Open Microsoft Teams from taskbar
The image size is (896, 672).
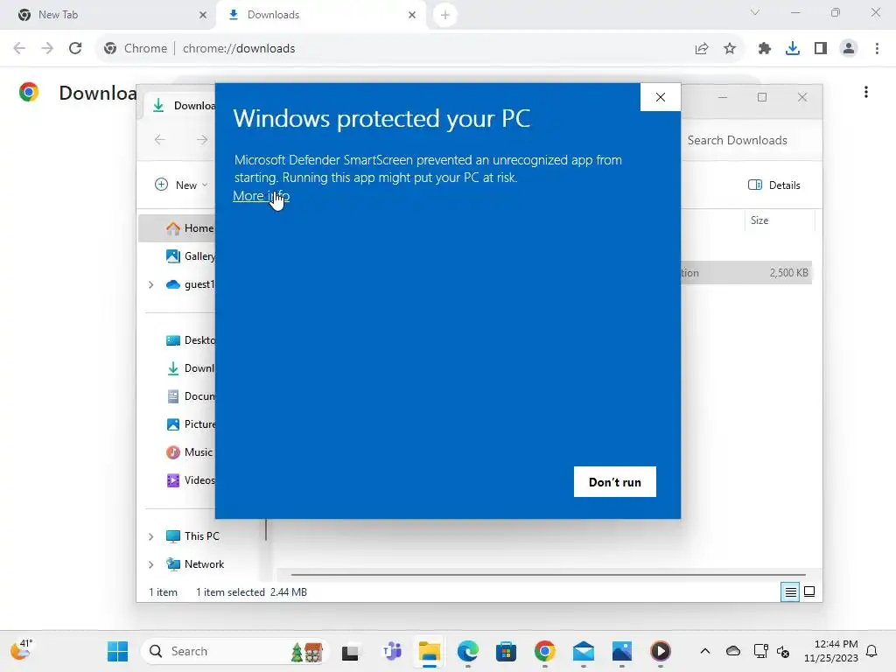[x=392, y=651]
